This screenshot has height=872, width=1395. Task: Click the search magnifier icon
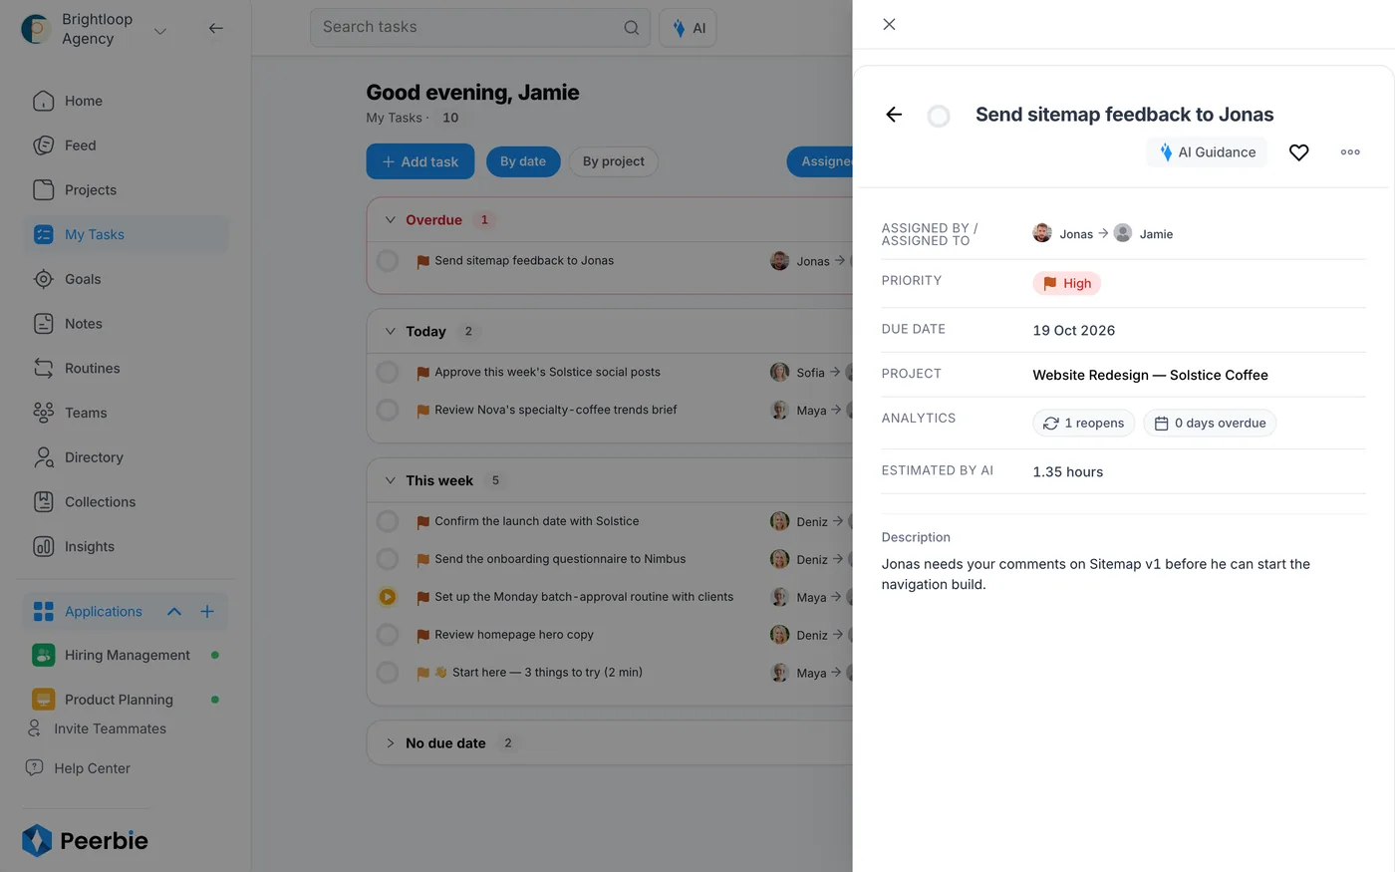(x=632, y=28)
